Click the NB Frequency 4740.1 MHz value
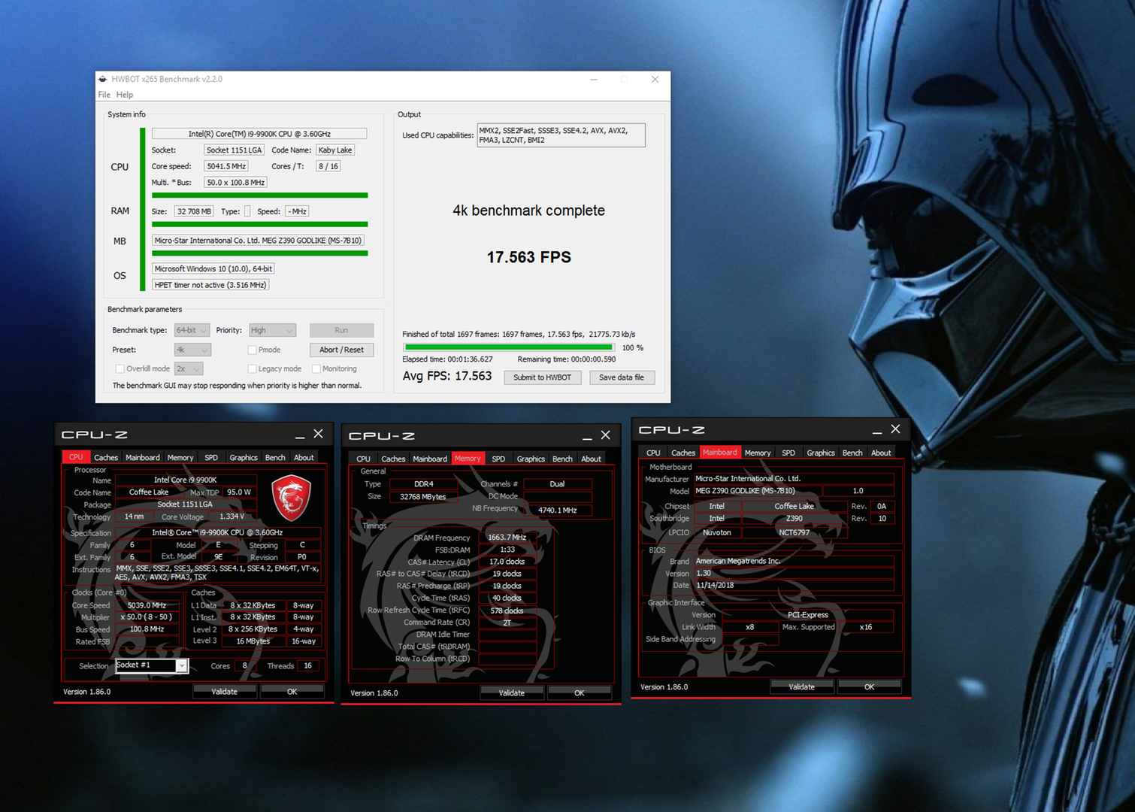The width and height of the screenshot is (1135, 812). [x=557, y=510]
